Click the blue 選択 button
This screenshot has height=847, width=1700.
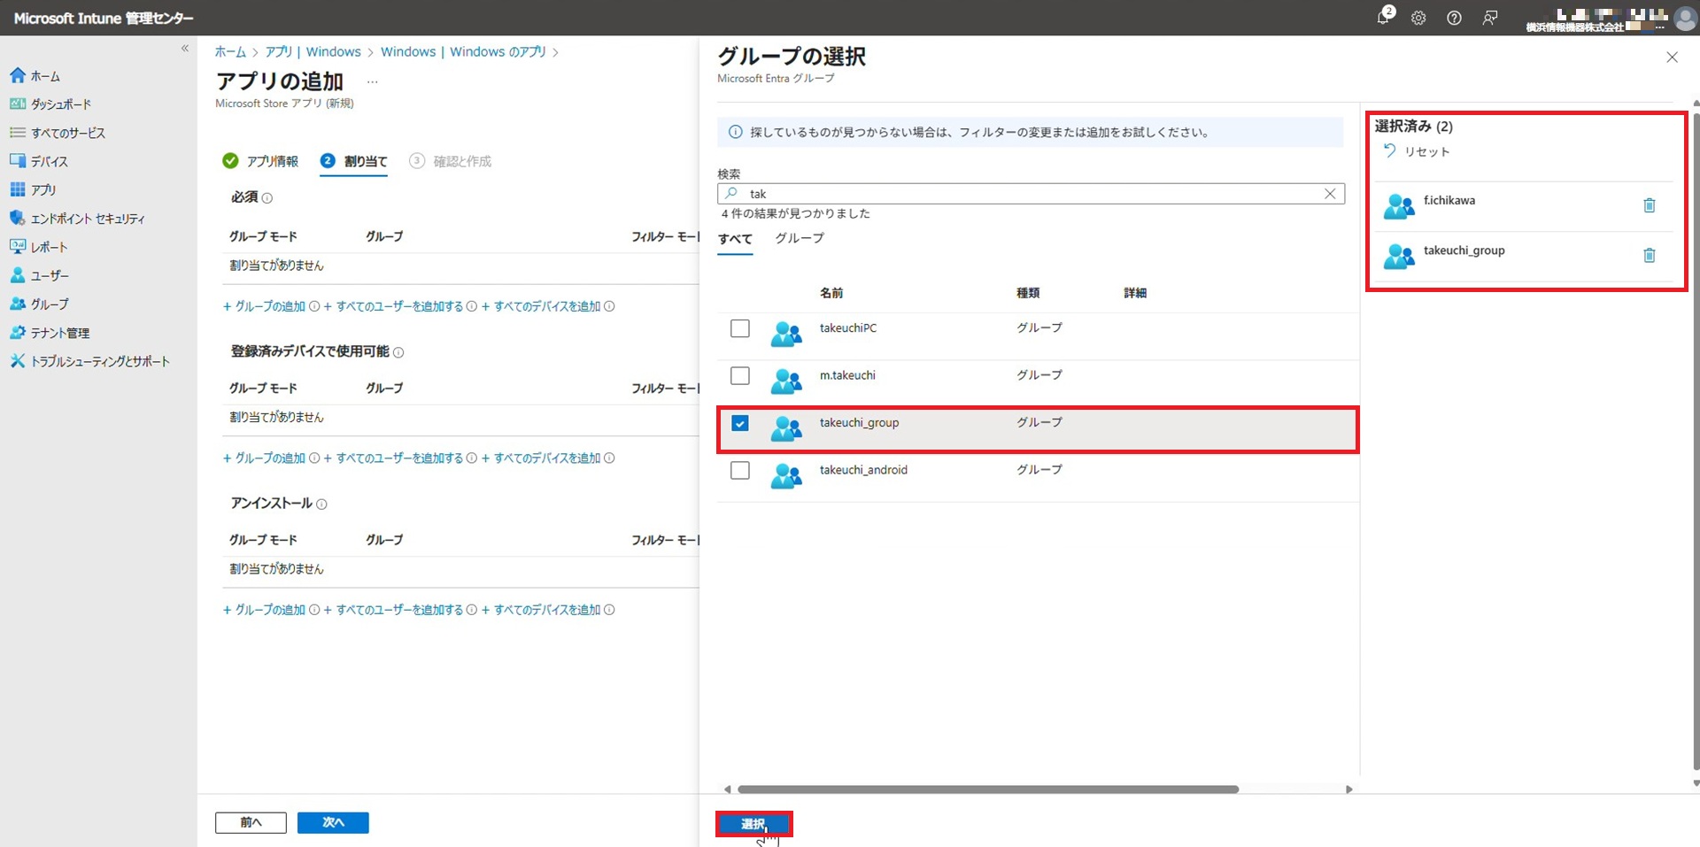tap(753, 824)
